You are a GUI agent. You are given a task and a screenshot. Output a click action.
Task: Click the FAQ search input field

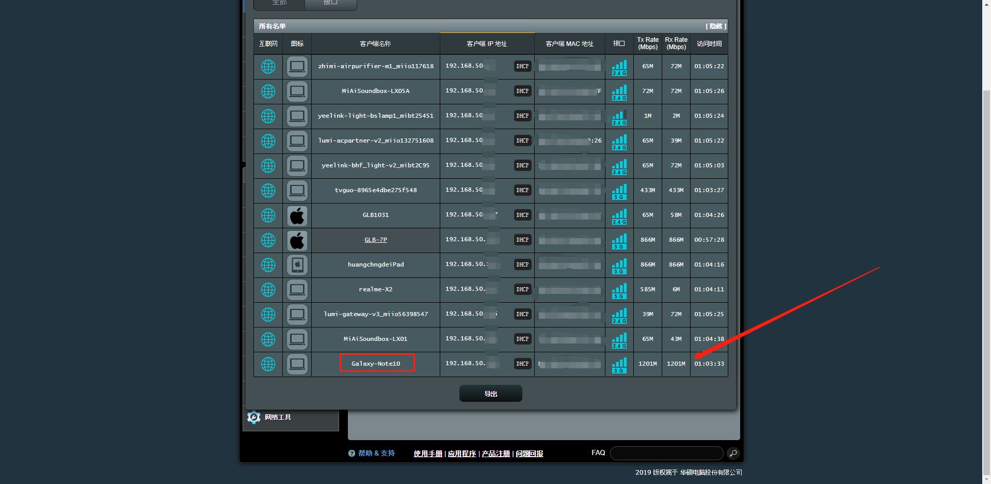666,454
